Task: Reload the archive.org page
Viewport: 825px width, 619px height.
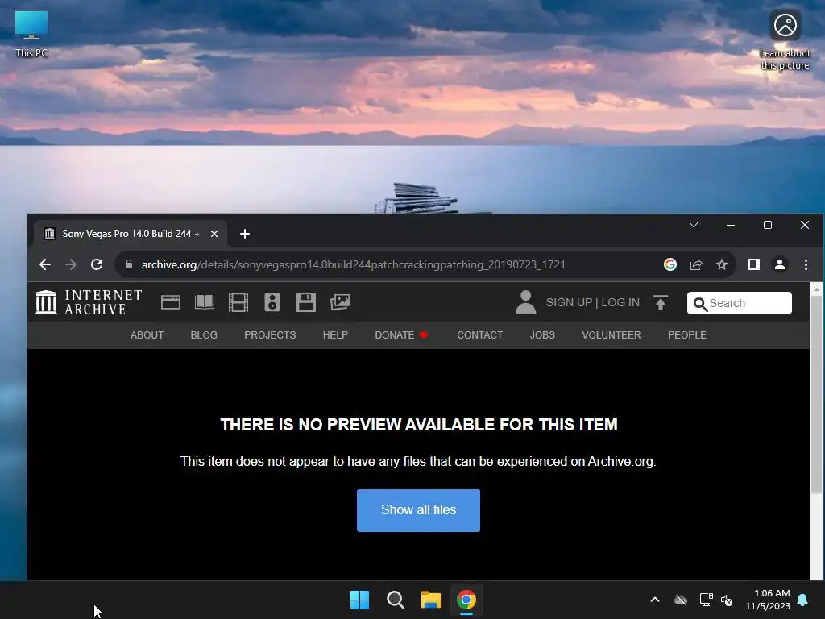Action: [97, 264]
